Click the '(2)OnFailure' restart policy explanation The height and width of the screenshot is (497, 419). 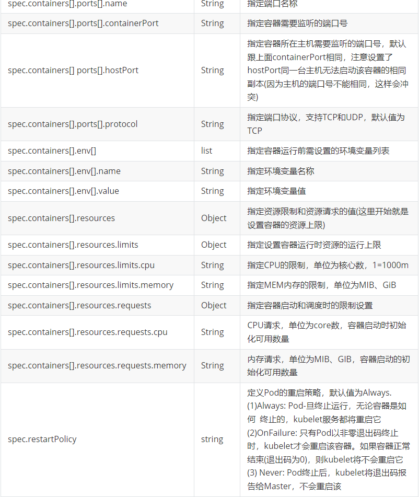pyautogui.click(x=328, y=446)
